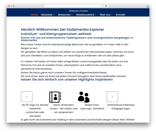This screenshot has width=156, height=132.
Task: Click the green maximize window button
Action: point(14,6)
